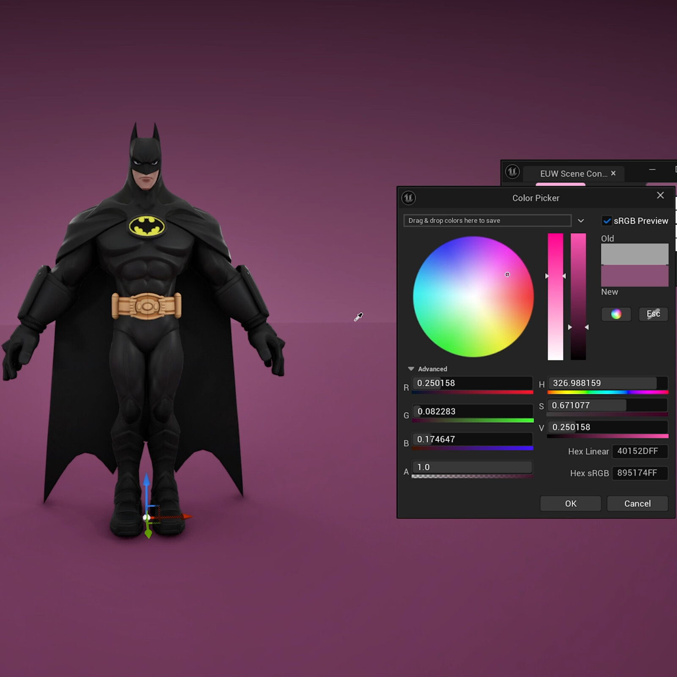
Task: Click the H hue field 326.988159
Action: click(608, 383)
